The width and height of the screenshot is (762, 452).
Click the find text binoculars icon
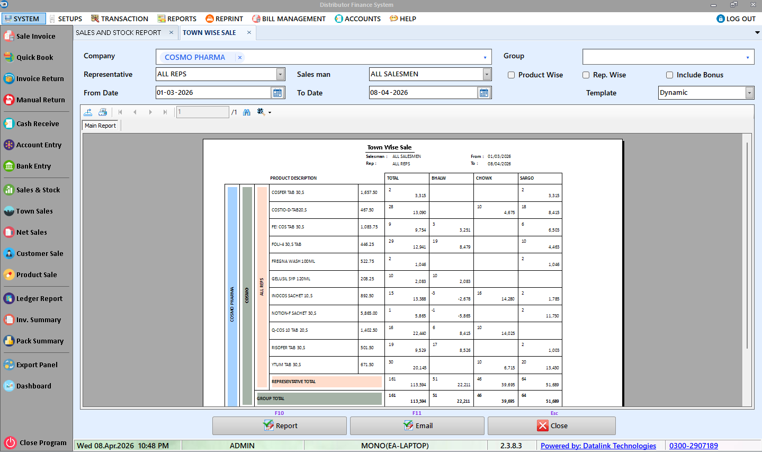(x=247, y=112)
